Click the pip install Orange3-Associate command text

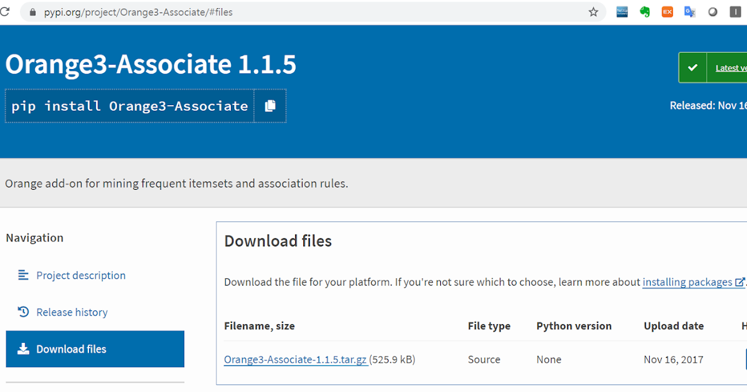[x=129, y=106]
